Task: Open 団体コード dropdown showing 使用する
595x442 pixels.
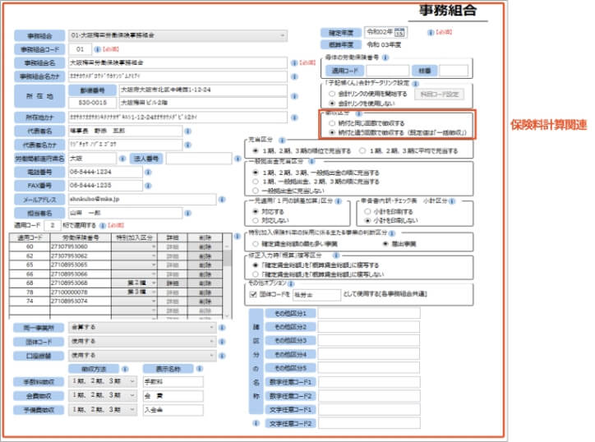Action: click(x=142, y=342)
